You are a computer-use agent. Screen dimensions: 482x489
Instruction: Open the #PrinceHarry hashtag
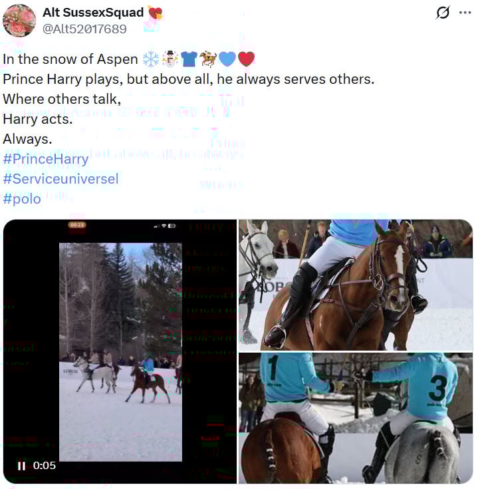46,159
